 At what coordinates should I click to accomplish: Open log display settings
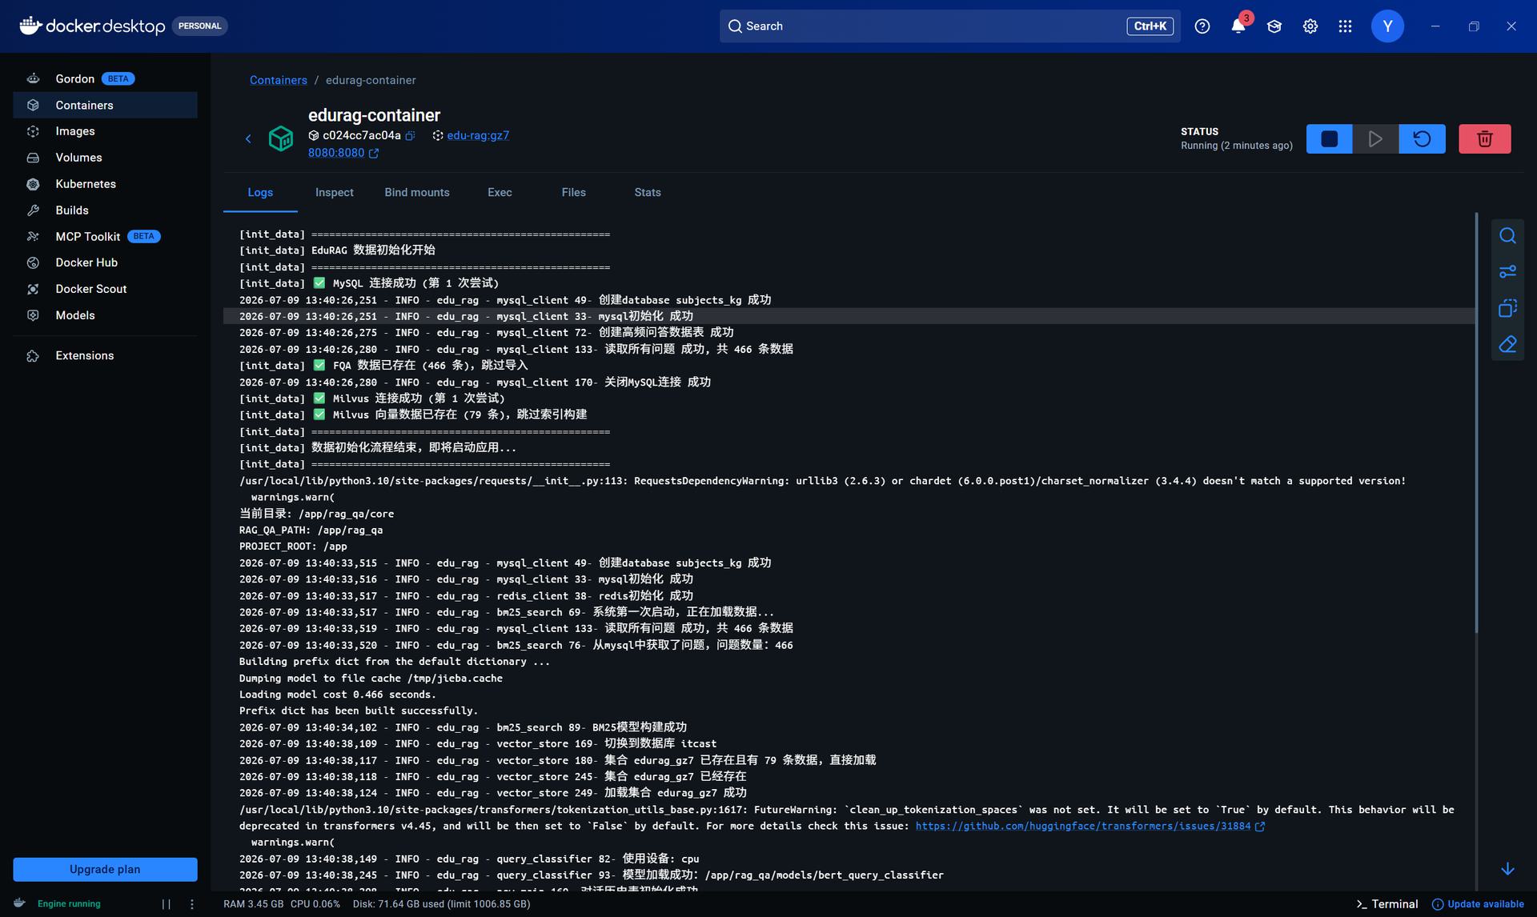[1507, 272]
